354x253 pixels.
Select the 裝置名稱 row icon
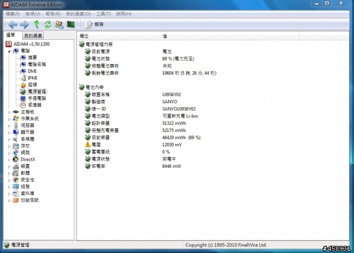(x=87, y=94)
